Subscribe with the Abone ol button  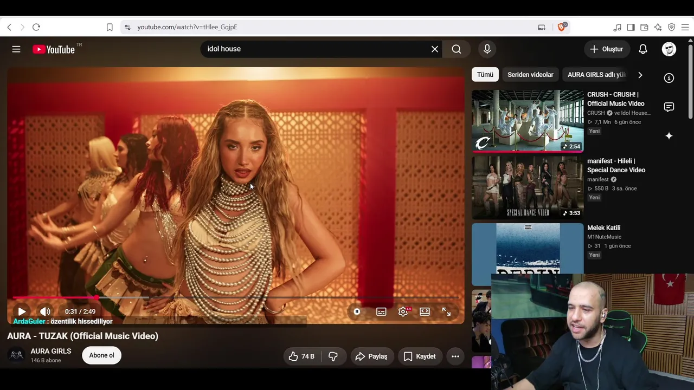101,355
